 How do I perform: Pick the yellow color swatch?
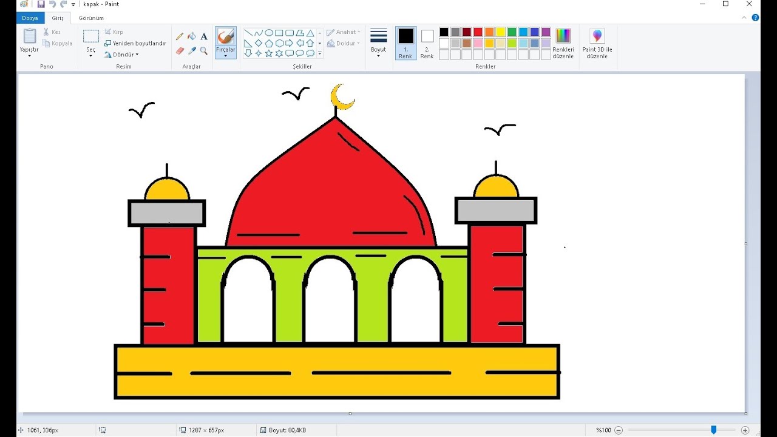coord(500,32)
